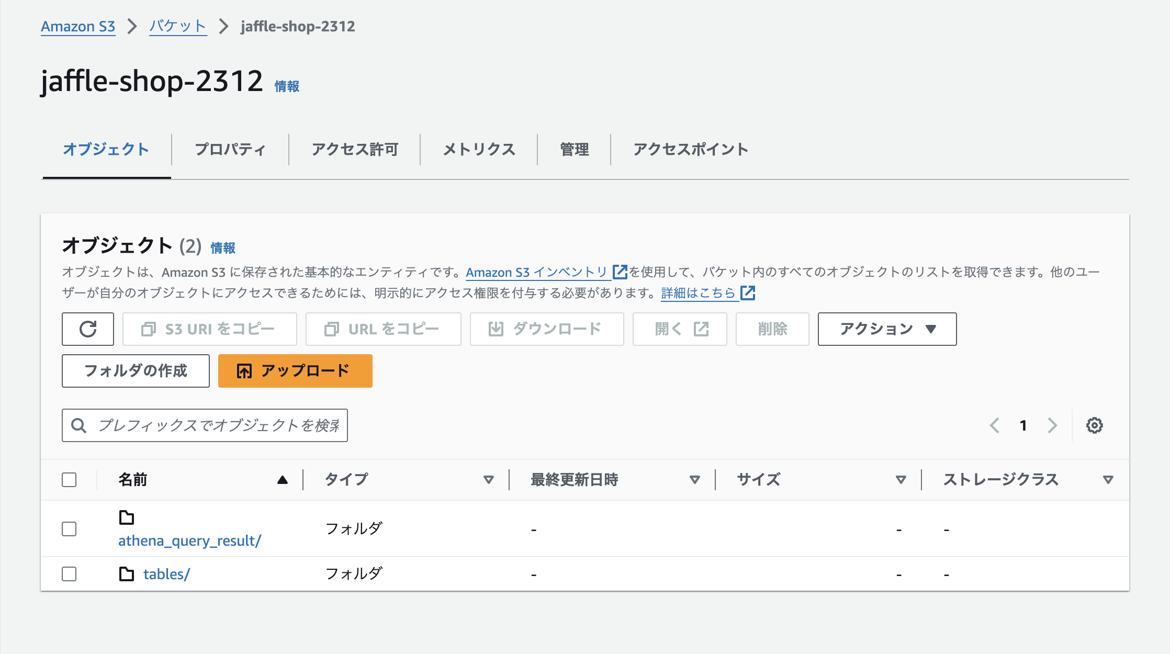Open Amazon S3 breadcrumb link
Viewport: 1170px width, 654px height.
78,26
